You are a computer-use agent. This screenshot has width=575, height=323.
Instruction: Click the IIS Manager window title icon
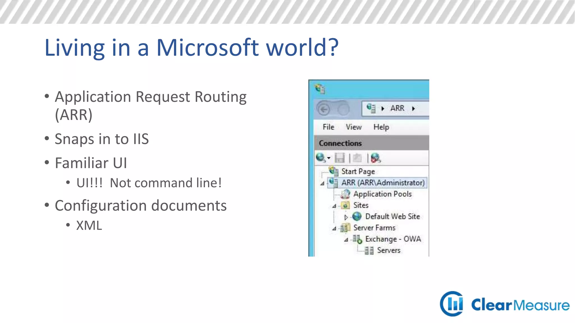(x=320, y=89)
